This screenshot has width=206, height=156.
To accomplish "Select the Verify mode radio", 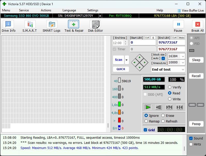I will 170,87.
